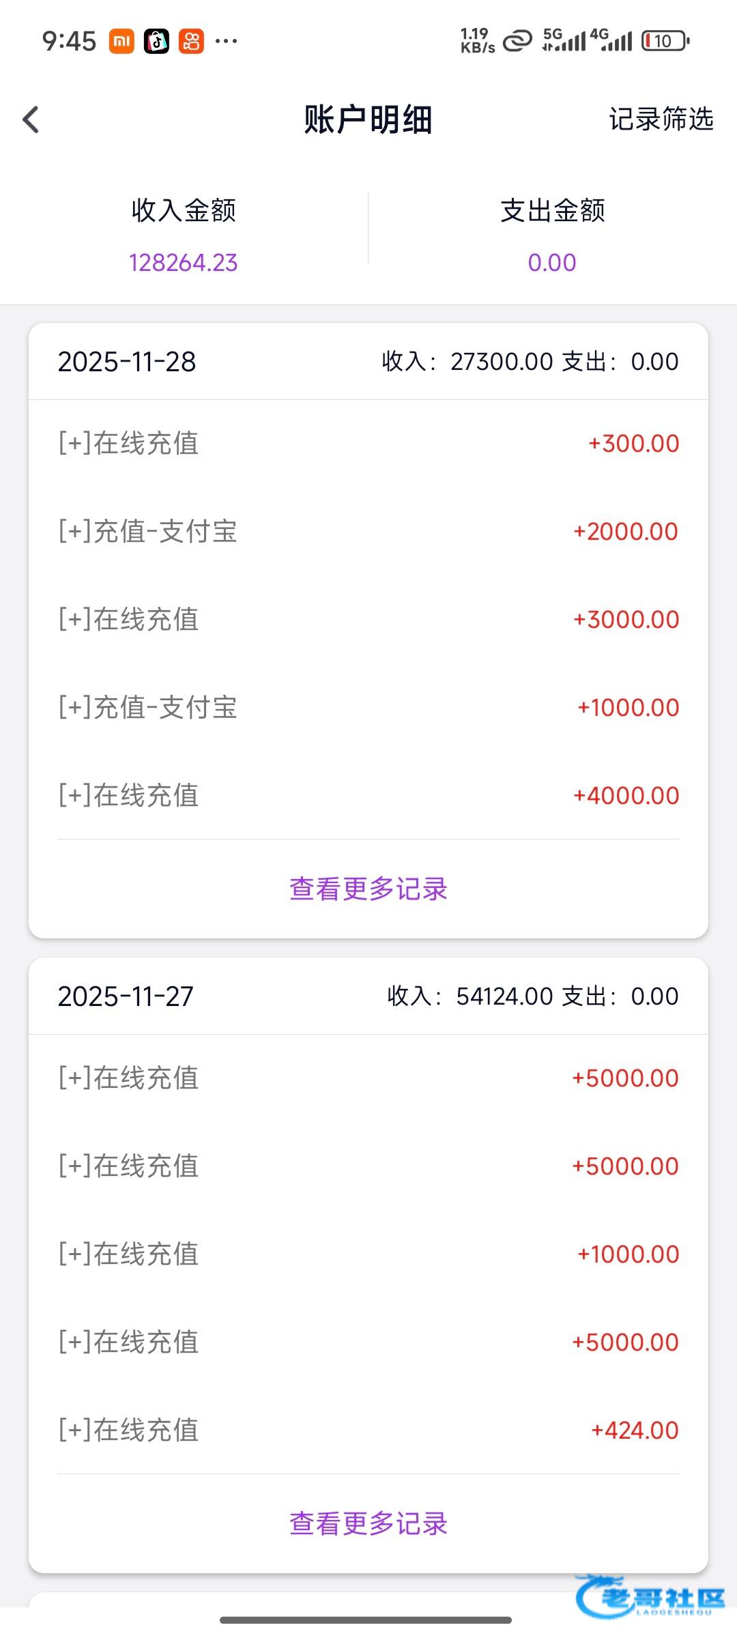Screen dimensions: 737x1638
Task: Open the +424.00 在线充值 record
Action: coord(369,1430)
